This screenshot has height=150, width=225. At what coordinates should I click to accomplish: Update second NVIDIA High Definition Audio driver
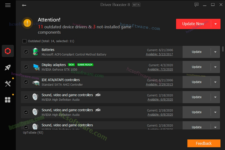coord(197,112)
